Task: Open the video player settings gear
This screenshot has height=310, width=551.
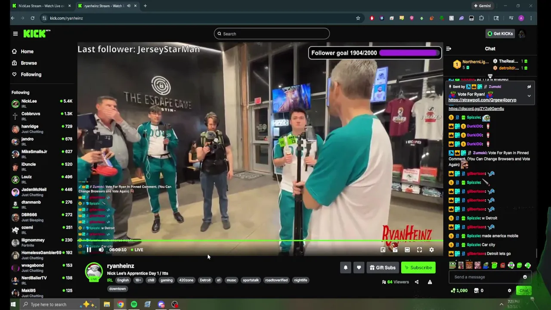Action: coord(431,250)
